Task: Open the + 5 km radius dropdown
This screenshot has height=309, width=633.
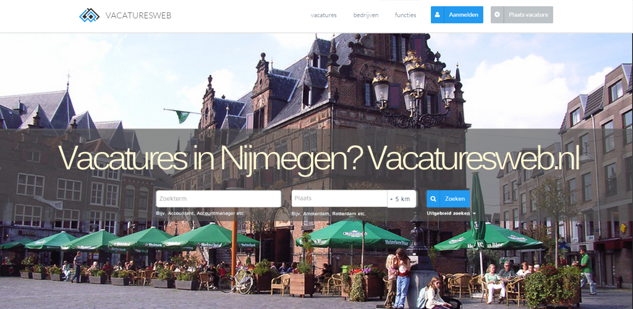Action: pos(402,199)
